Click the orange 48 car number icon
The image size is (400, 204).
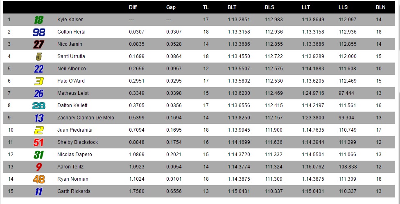tap(39, 179)
